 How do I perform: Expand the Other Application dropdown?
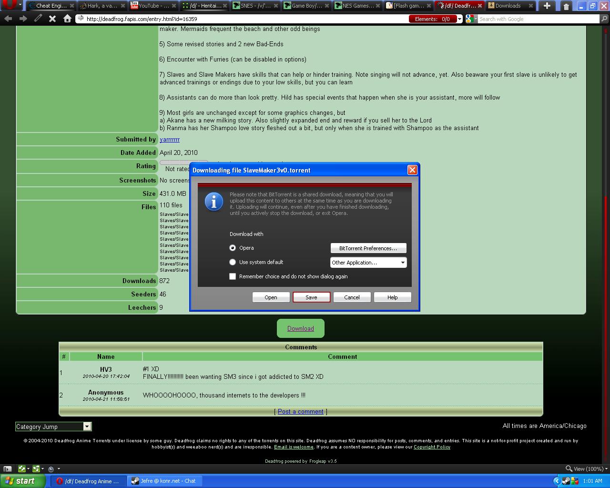(x=368, y=263)
